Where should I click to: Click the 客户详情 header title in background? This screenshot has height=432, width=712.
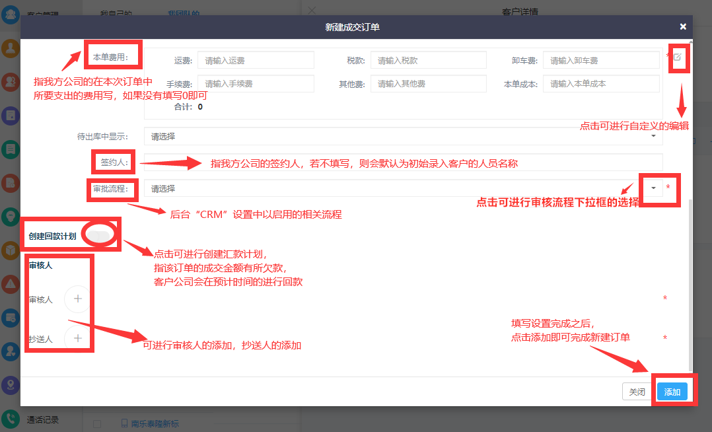520,12
